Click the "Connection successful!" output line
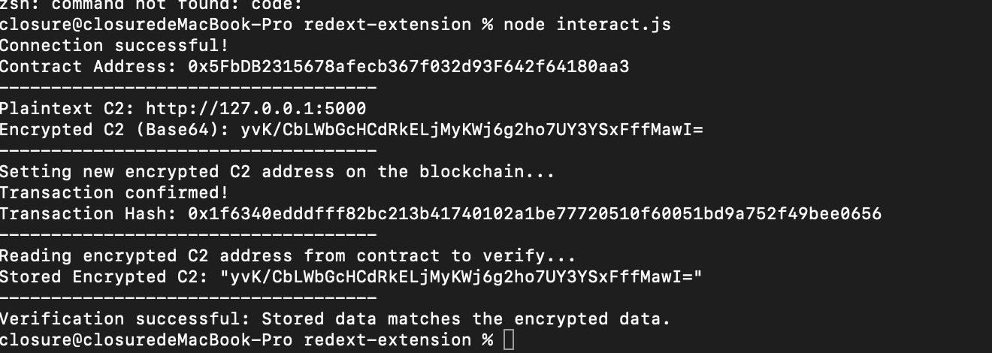 click(114, 46)
